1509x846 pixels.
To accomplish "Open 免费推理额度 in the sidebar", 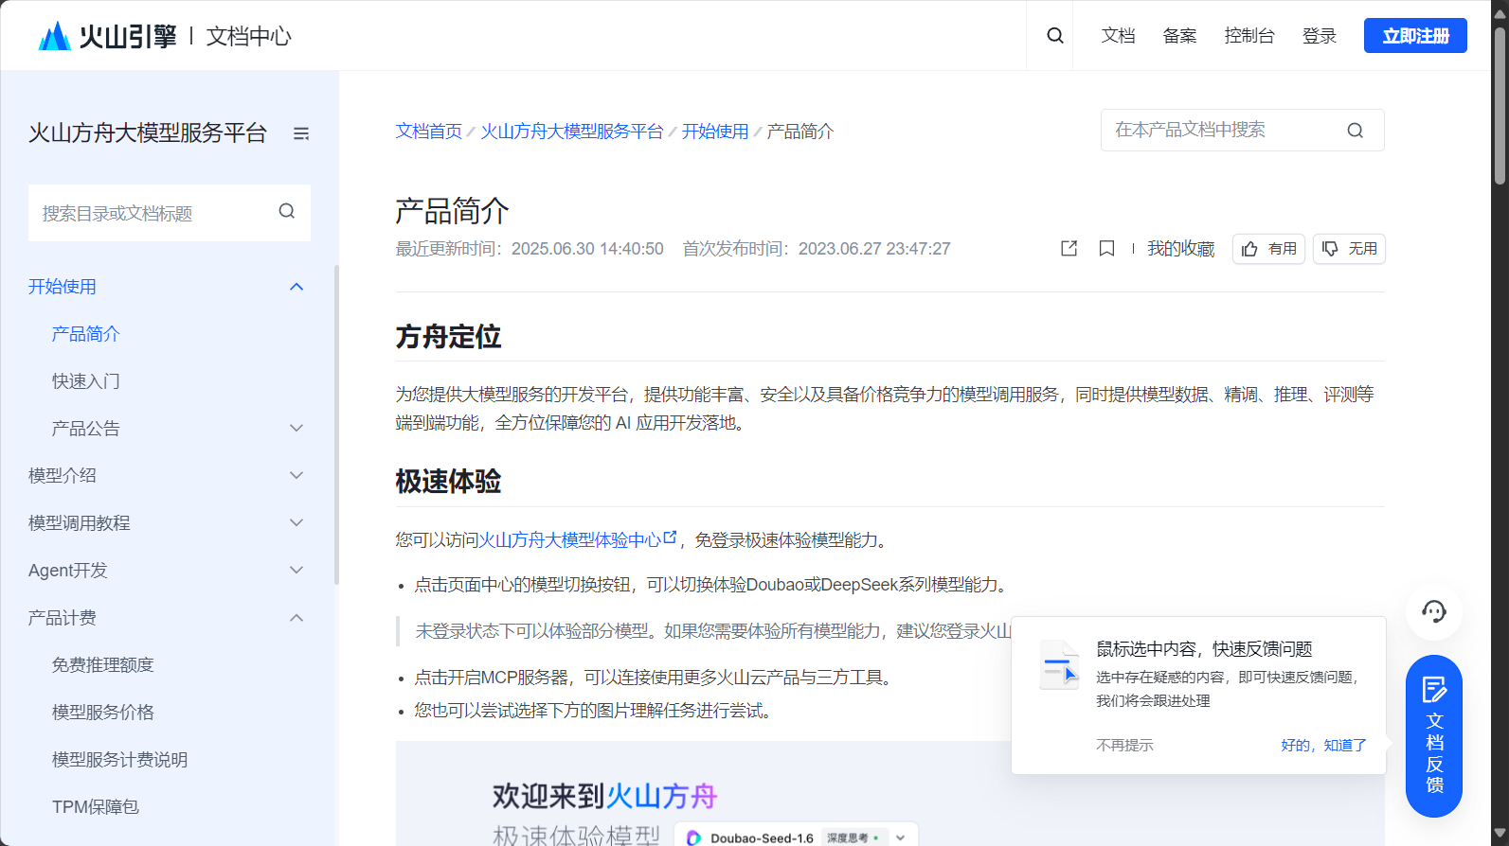I will point(103,665).
